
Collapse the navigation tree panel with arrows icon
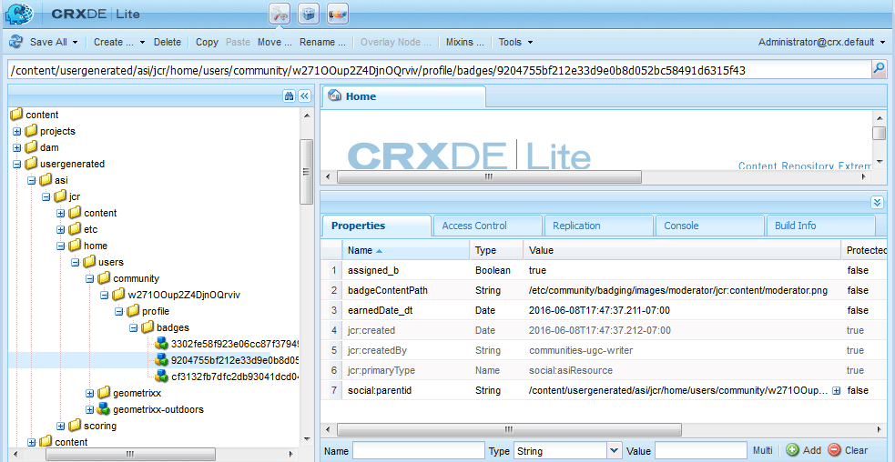tap(304, 96)
